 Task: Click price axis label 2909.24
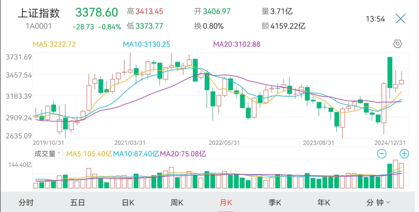point(19,118)
